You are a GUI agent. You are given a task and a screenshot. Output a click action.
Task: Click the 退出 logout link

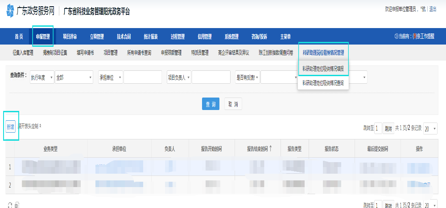(433, 8)
